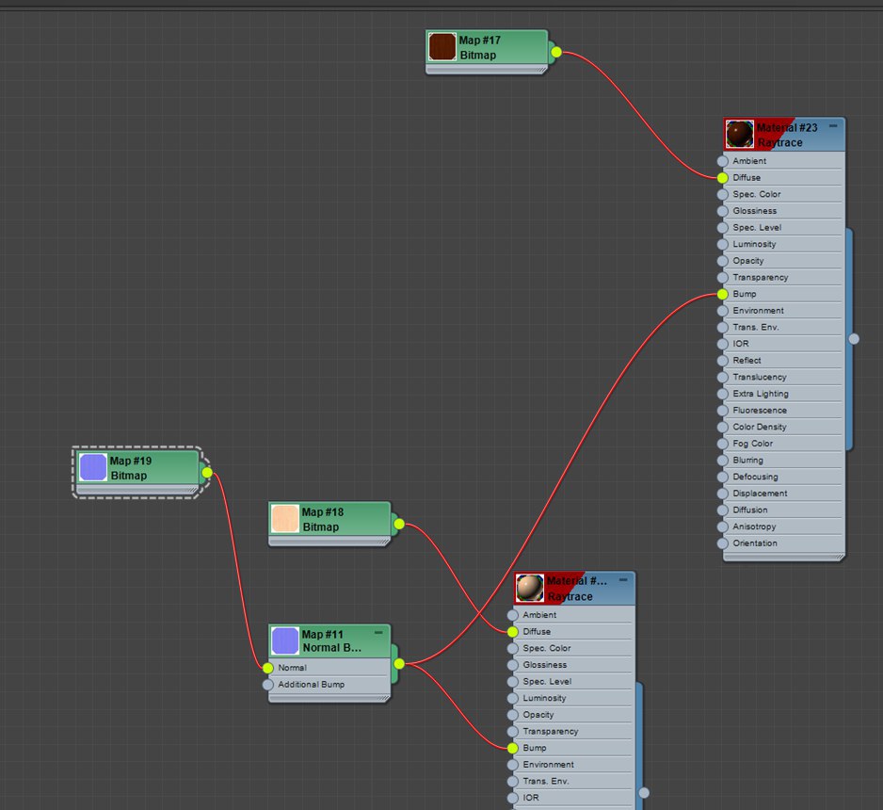Select the Map #18 Bitmap node title
Screen dimensions: 883x810
(x=323, y=520)
